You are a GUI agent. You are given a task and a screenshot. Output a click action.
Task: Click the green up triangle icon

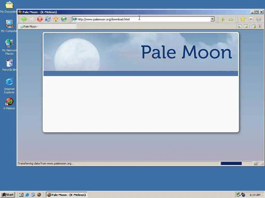[x=231, y=19]
